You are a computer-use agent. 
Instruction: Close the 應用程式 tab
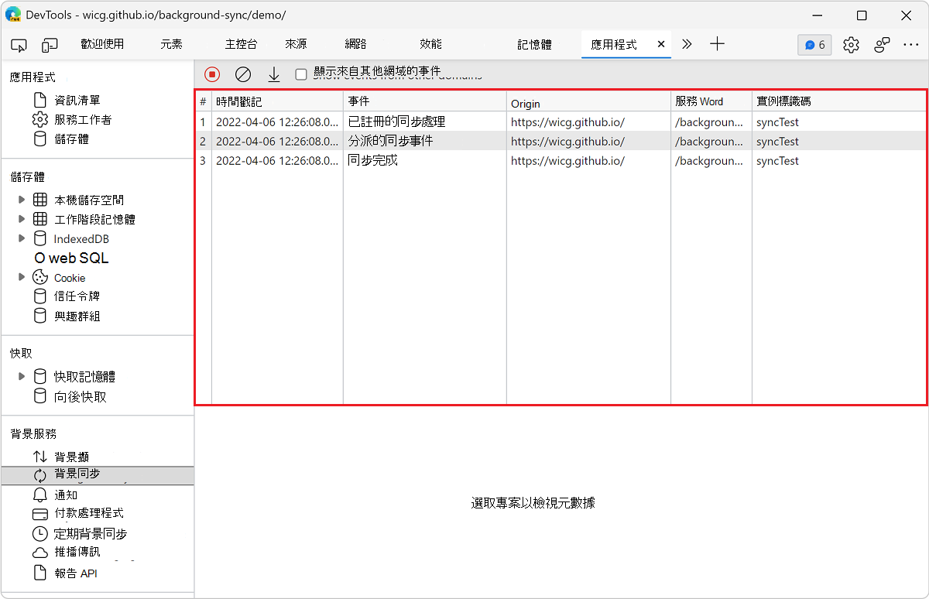[661, 44]
